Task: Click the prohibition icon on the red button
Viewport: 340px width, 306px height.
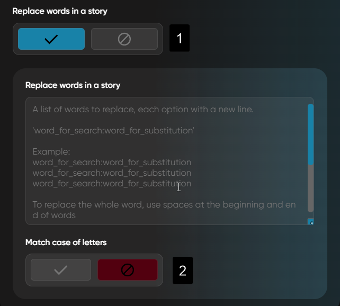Action: coord(128,270)
